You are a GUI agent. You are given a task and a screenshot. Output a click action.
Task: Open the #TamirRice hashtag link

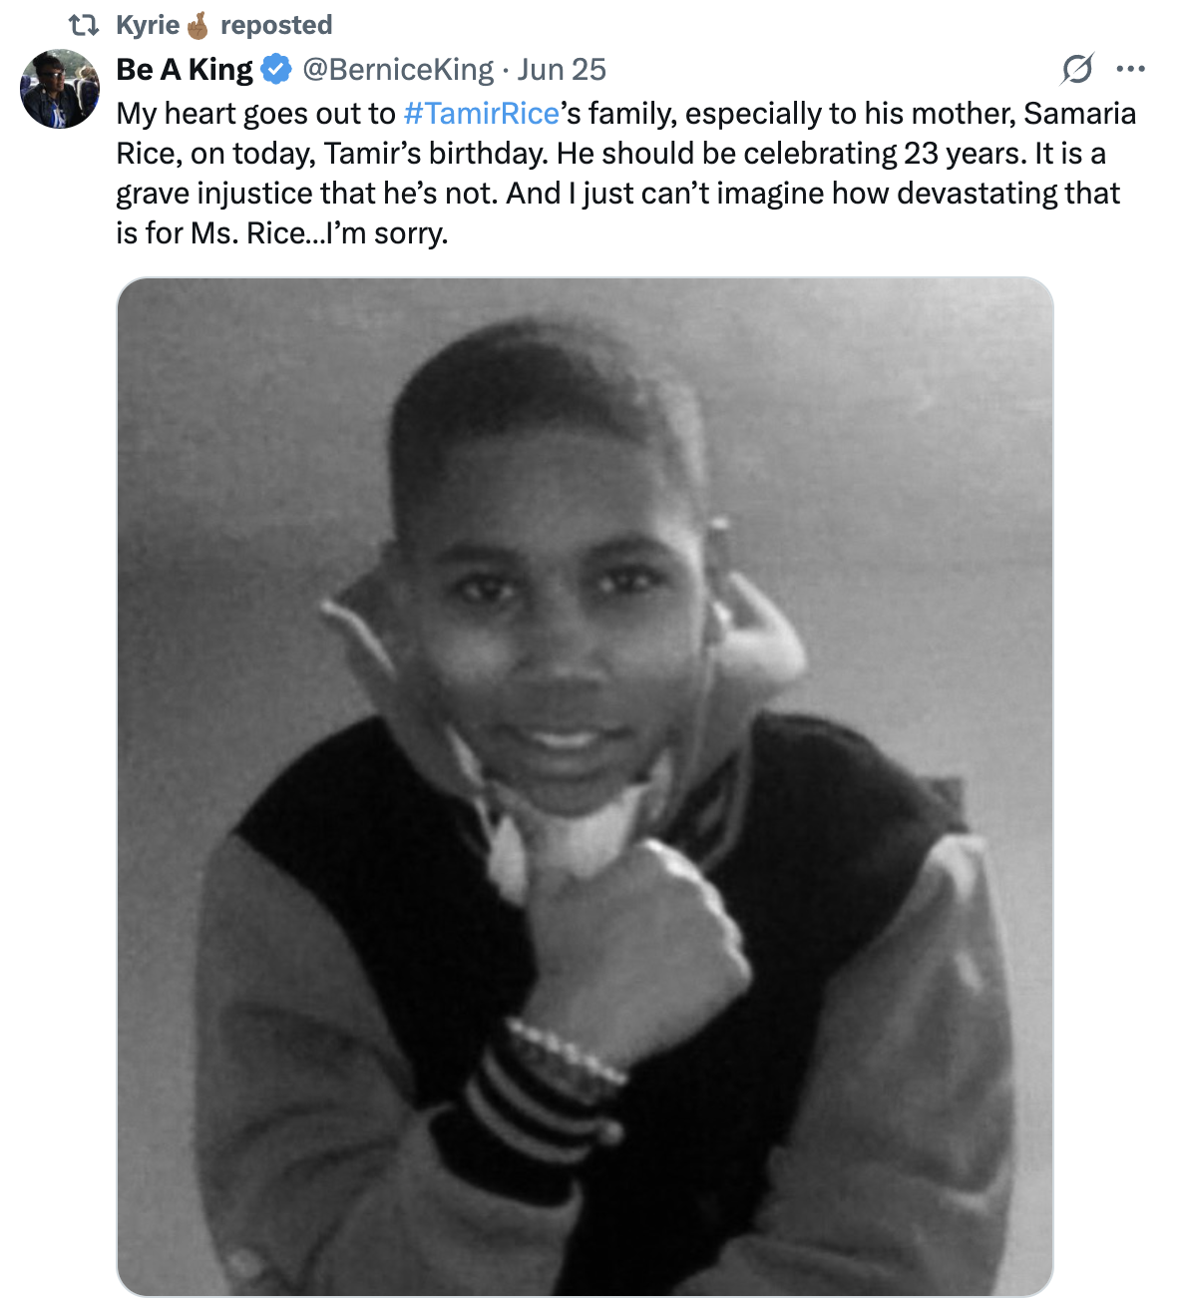pyautogui.click(x=481, y=114)
